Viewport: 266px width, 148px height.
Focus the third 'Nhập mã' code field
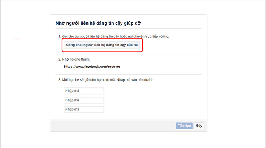click(84, 110)
